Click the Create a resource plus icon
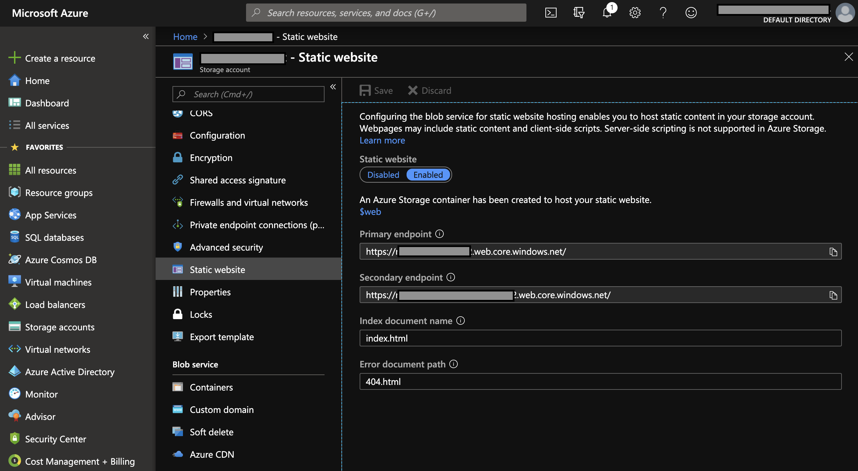The image size is (858, 471). [14, 58]
